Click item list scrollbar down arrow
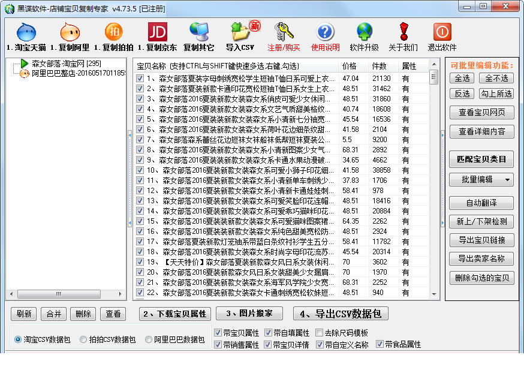524x367 pixels. coord(434,294)
